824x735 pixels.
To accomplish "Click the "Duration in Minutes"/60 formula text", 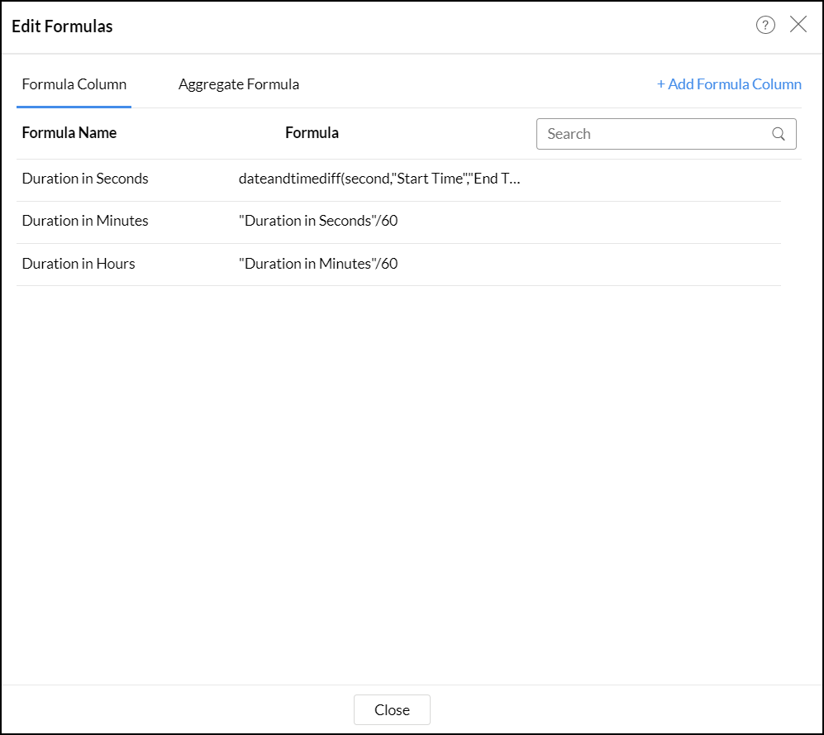I will click(318, 264).
